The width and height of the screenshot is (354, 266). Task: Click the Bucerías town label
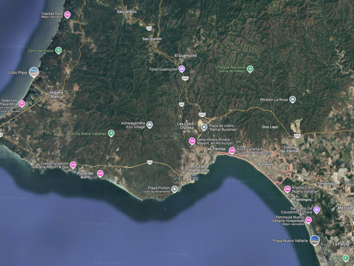pos(265,164)
